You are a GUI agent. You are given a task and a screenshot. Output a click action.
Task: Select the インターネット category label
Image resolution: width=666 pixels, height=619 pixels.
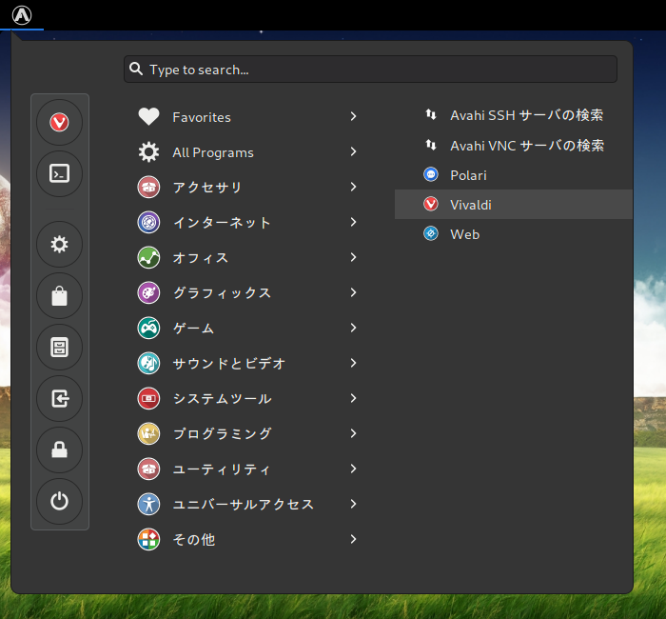(x=222, y=222)
